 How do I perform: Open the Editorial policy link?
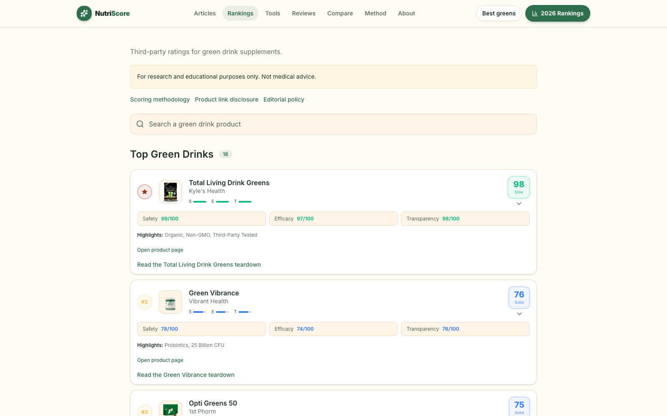(284, 99)
